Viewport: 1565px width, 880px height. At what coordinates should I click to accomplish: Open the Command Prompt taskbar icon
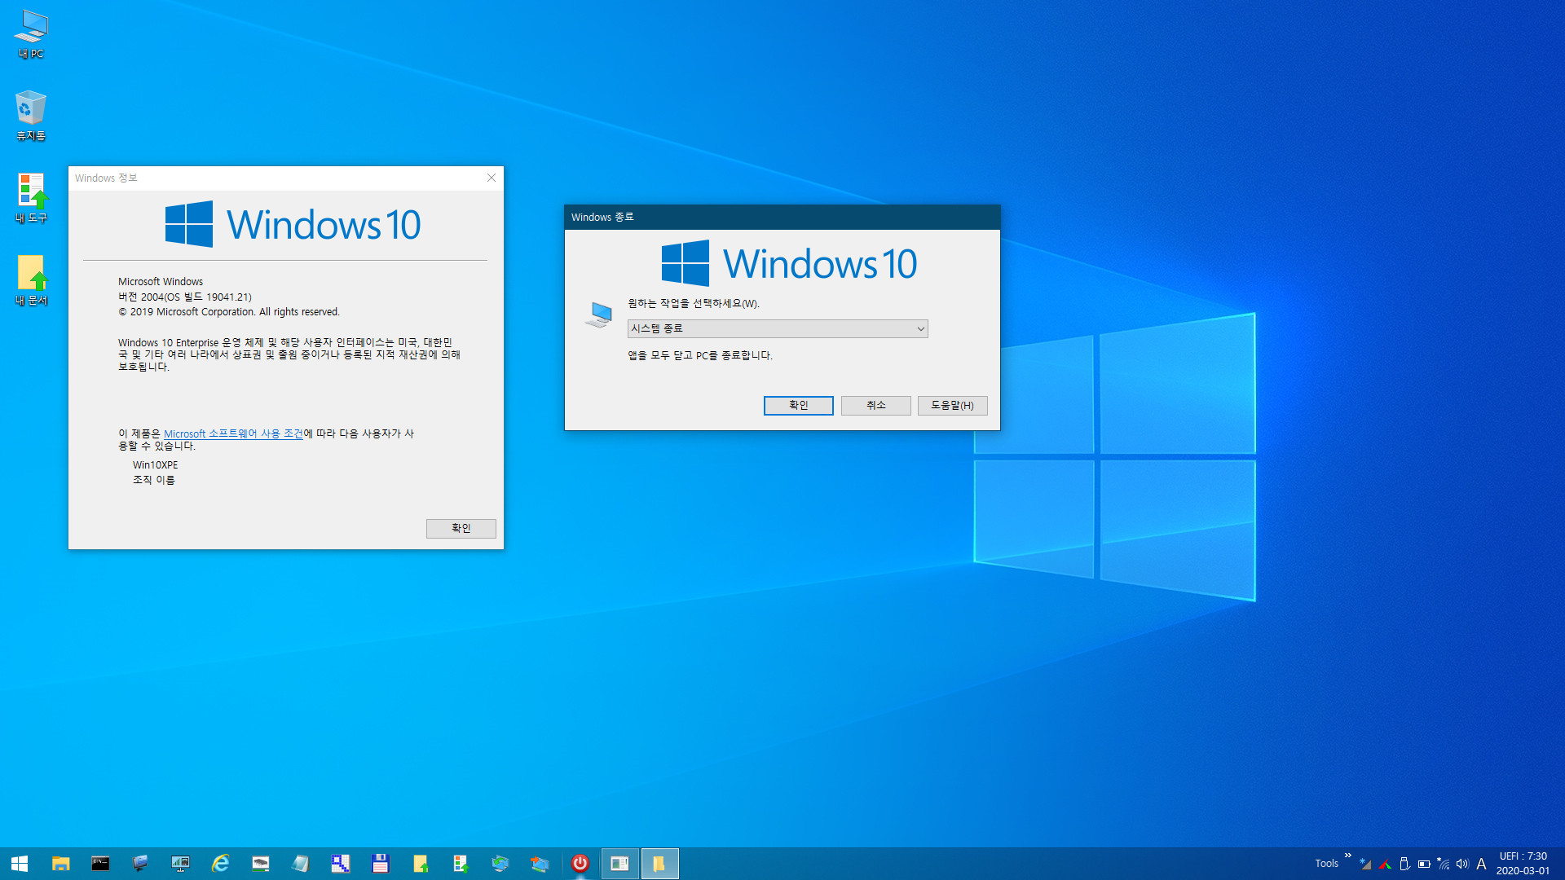pyautogui.click(x=100, y=864)
